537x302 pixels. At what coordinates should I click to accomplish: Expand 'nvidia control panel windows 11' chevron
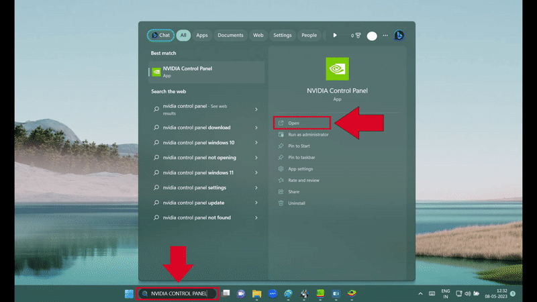point(256,172)
